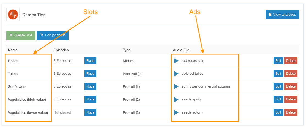This screenshot has width=306, height=127.
Task: Click the Name column header
Action: click(x=13, y=50)
